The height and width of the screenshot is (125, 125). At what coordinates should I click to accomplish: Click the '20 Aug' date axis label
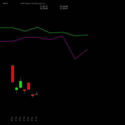[24, 119]
